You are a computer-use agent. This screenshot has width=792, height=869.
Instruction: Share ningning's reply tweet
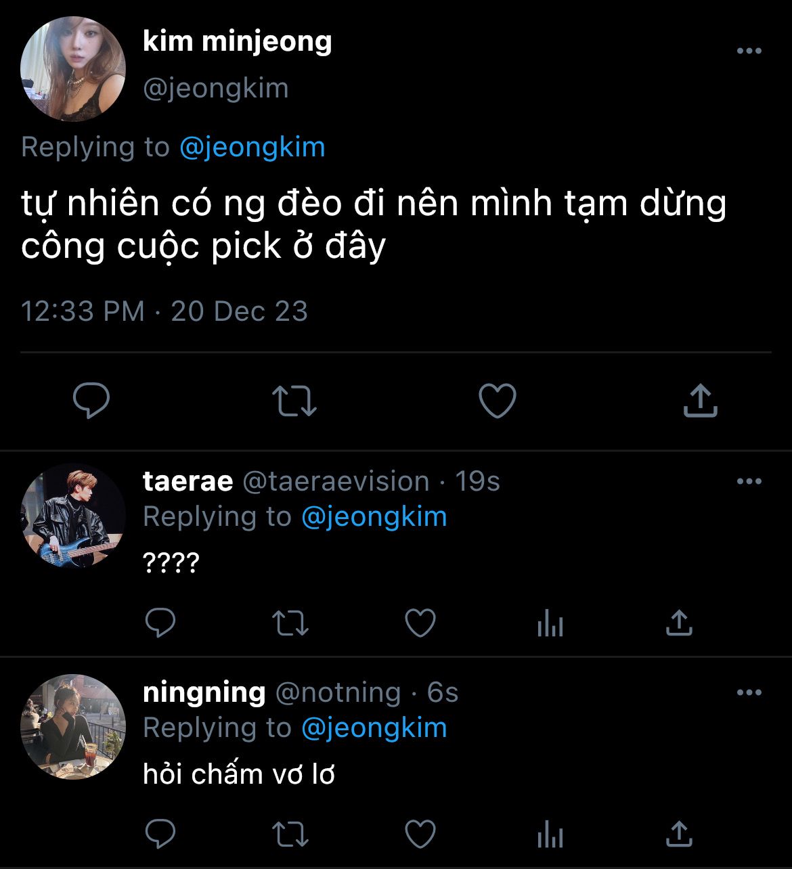coord(679,834)
